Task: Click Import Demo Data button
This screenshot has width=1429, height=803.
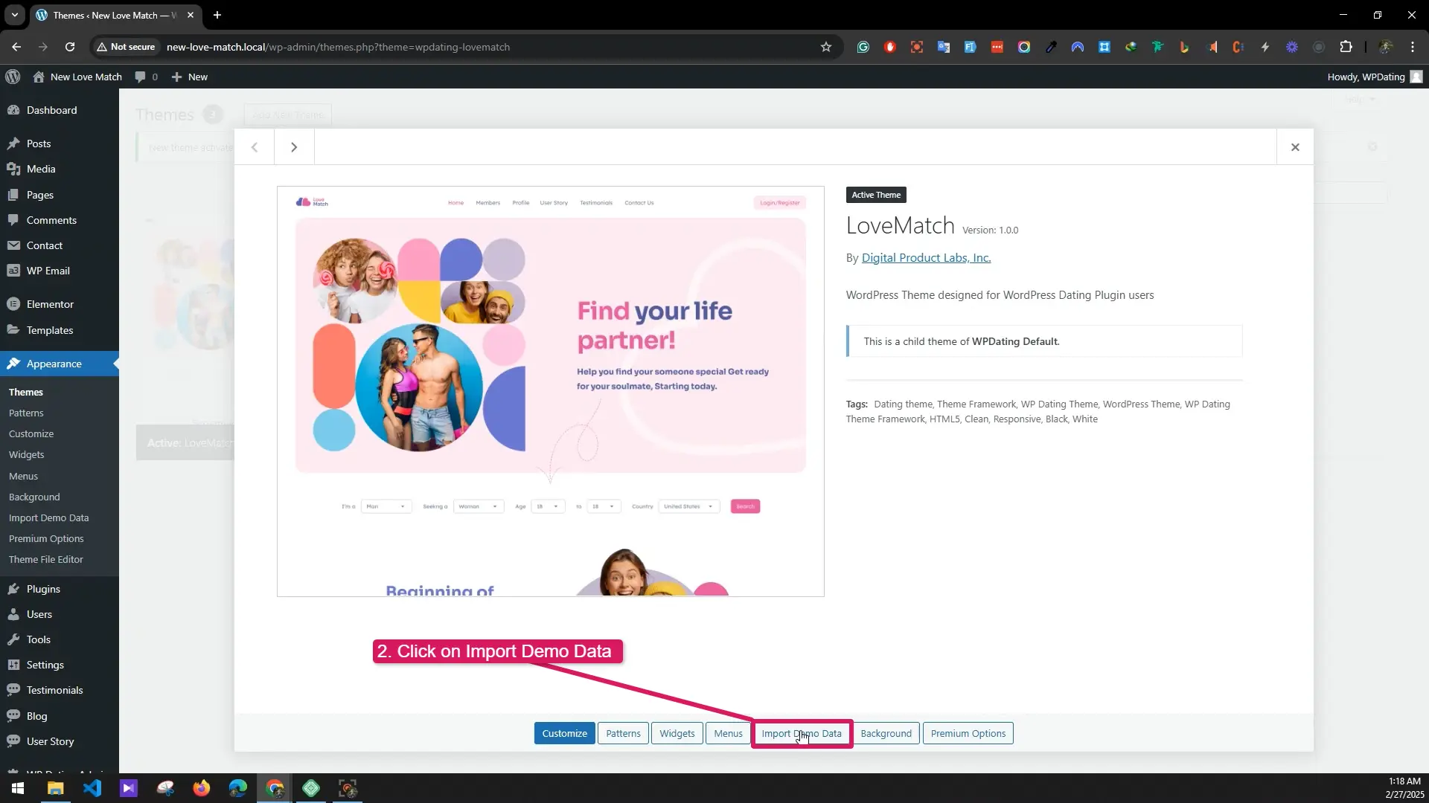Action: tap(802, 733)
